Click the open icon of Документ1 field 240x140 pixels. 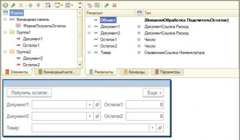point(97,105)
